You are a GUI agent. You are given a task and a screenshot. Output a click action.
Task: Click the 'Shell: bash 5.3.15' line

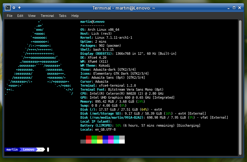[97, 49]
